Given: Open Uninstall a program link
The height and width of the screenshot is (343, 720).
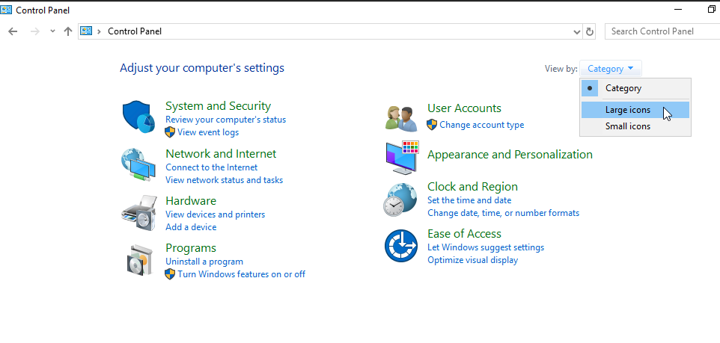Looking at the screenshot, I should point(204,262).
